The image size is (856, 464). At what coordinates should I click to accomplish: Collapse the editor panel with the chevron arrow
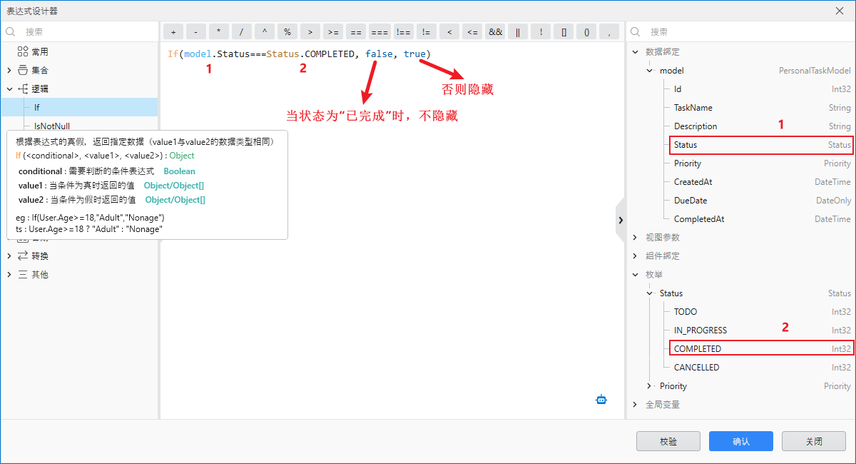click(620, 220)
